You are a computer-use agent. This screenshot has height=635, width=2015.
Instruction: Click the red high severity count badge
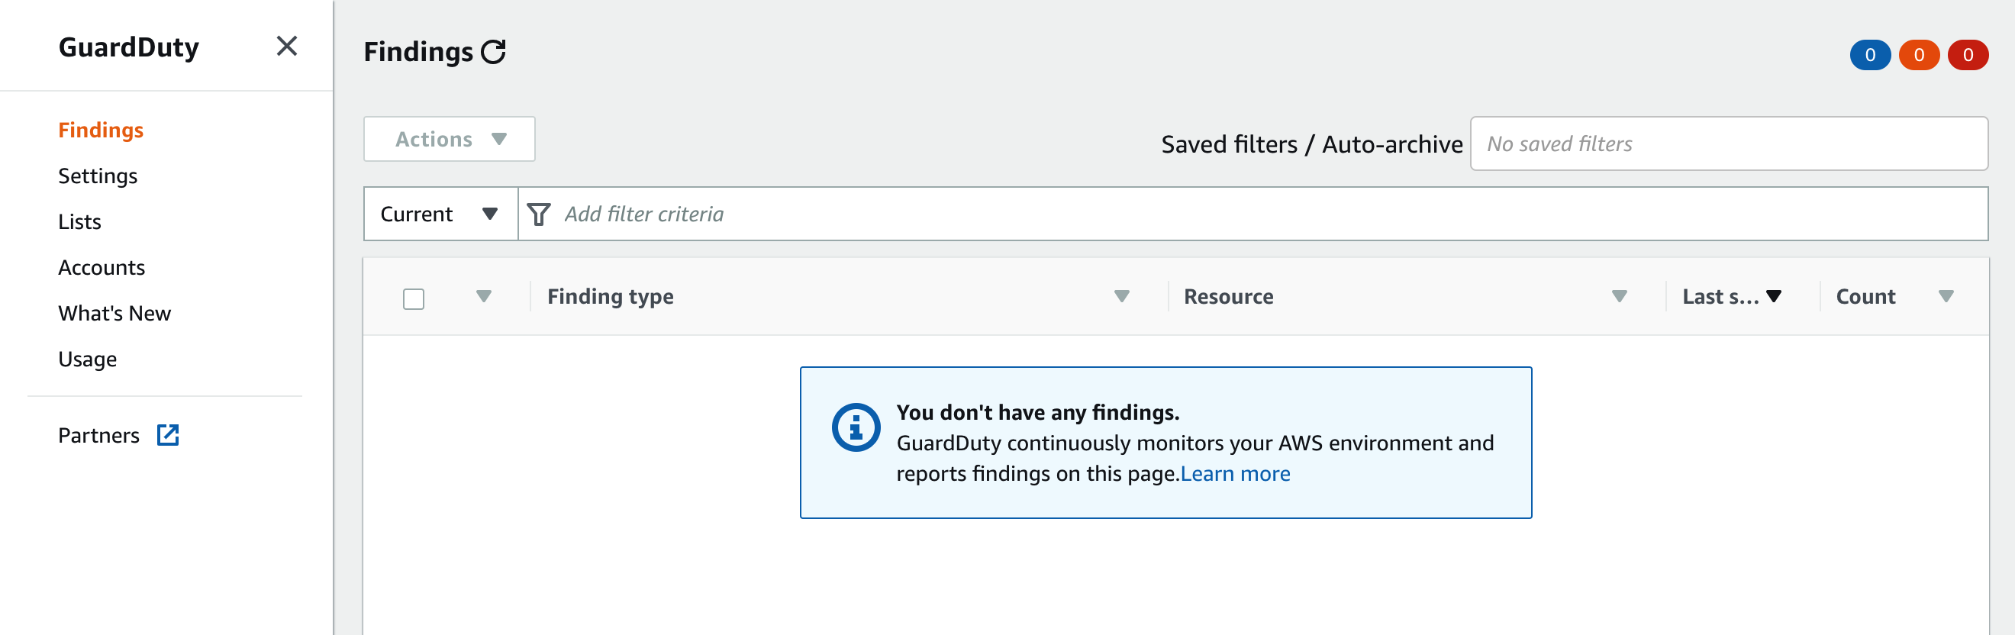coord(1968,55)
